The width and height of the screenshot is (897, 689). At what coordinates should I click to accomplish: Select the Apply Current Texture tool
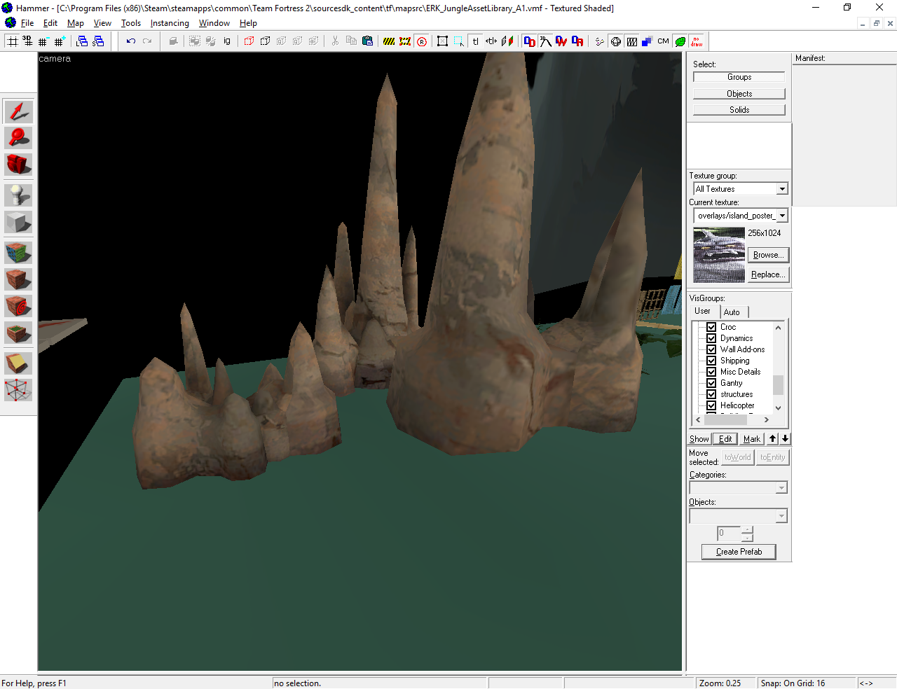(x=18, y=279)
